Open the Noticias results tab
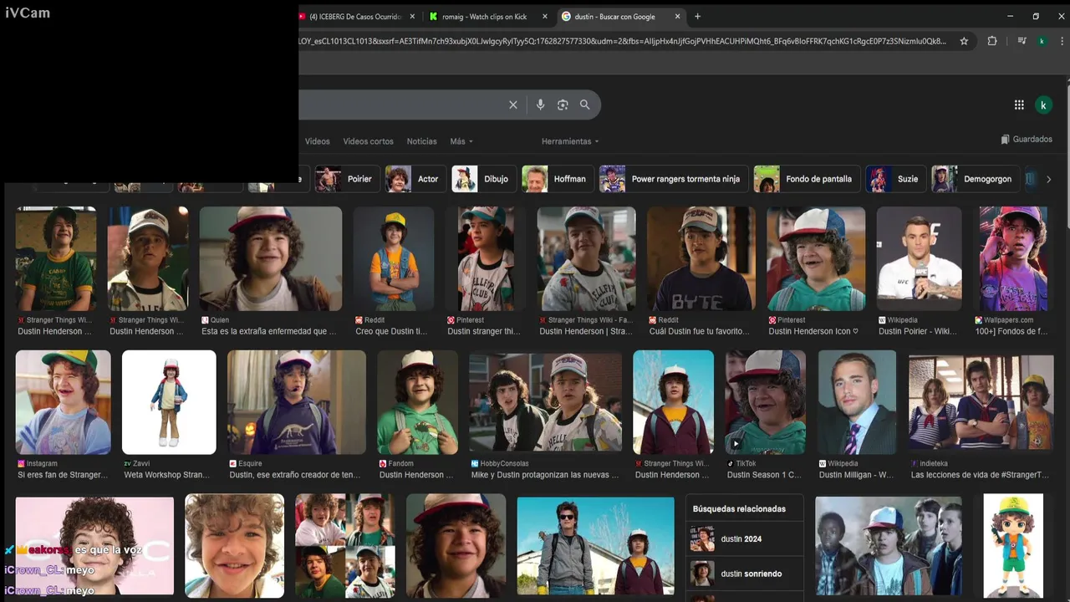 click(421, 141)
